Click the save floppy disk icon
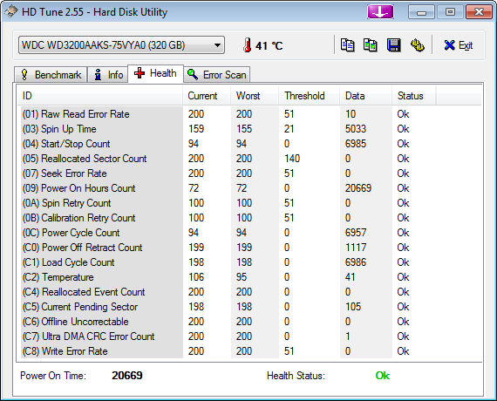 pos(393,45)
